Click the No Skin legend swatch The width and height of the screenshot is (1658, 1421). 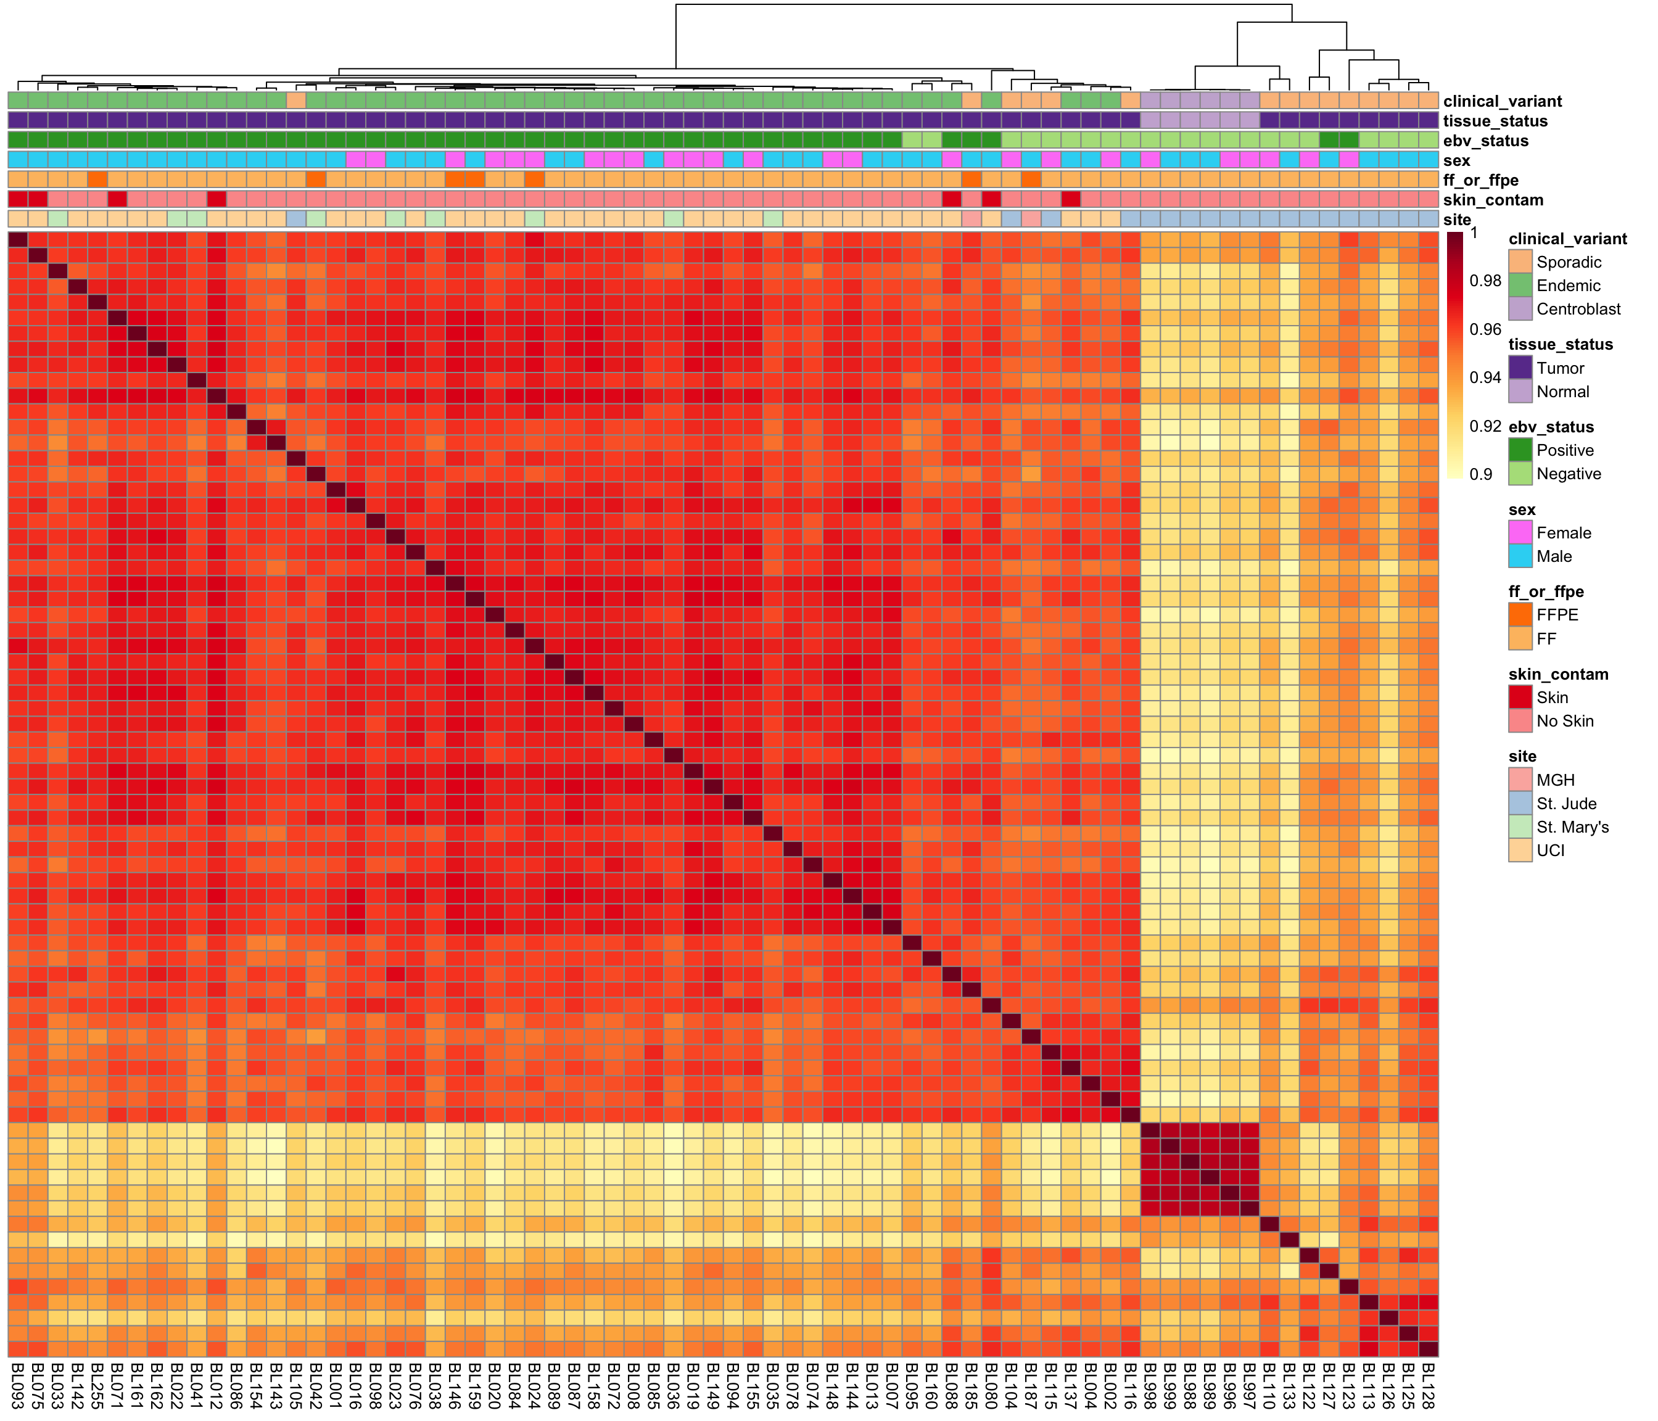pyautogui.click(x=1520, y=721)
